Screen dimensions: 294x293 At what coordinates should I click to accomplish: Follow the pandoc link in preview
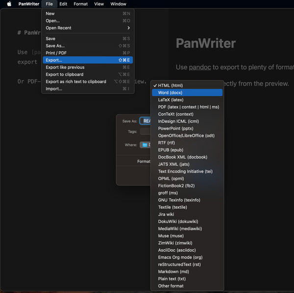pos(200,67)
